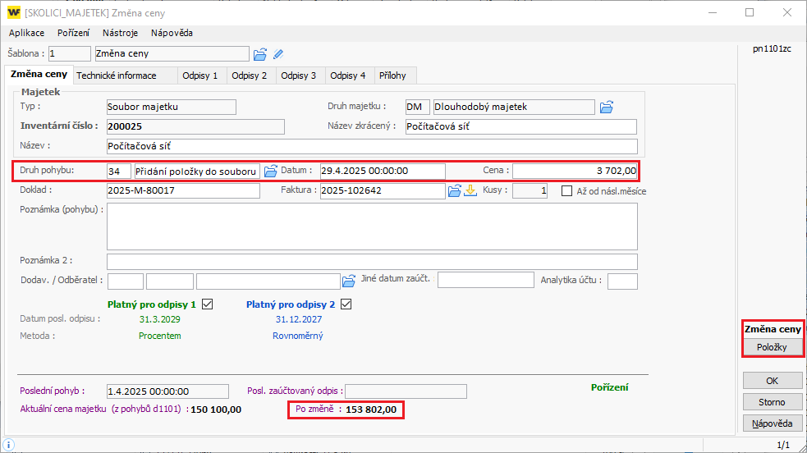Switch to the Přílohy tab

pyautogui.click(x=393, y=75)
